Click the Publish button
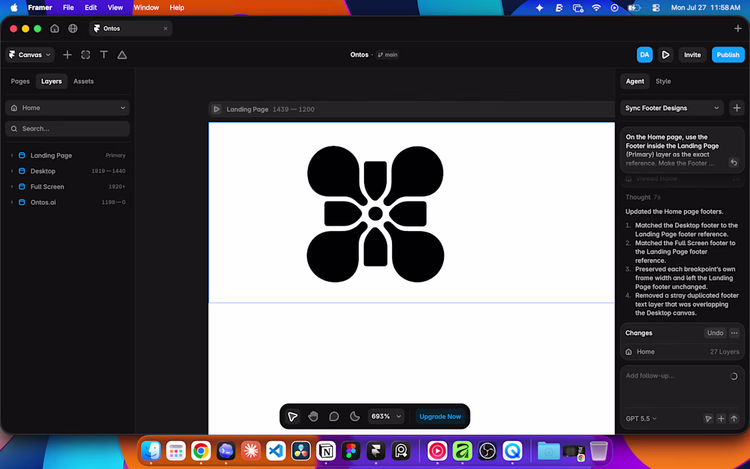The image size is (750, 469). pyautogui.click(x=728, y=55)
